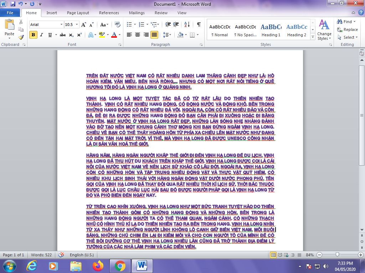365x273 pixels.
Task: Switch to Web Layout view
Action: coord(286,255)
